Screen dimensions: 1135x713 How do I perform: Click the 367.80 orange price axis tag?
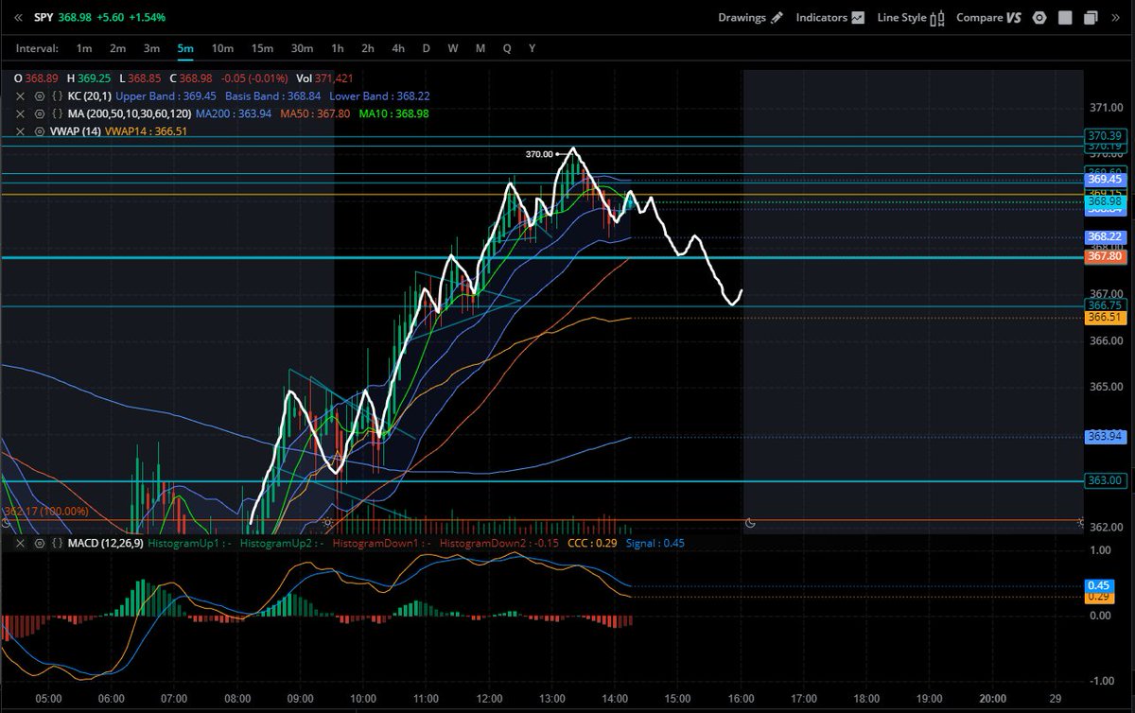(1104, 256)
